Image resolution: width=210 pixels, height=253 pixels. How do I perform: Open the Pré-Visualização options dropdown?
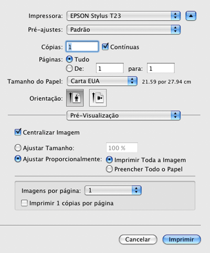[x=123, y=115]
